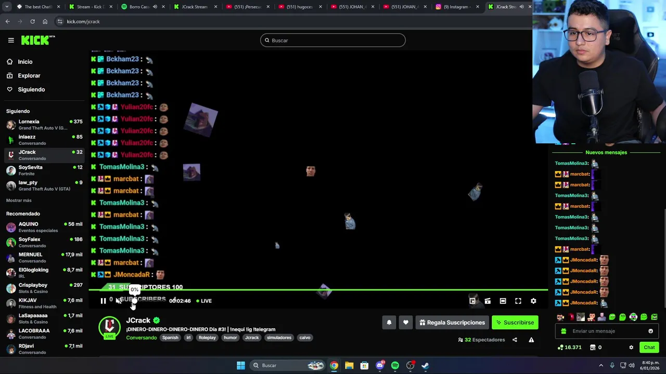The height and width of the screenshot is (374, 666).
Task: Select the Roleplay tag
Action: point(207,338)
